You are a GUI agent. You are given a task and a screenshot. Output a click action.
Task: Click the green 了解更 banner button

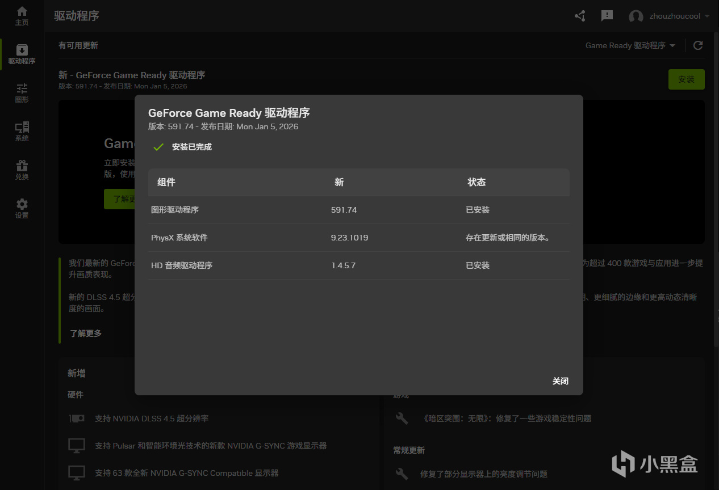point(119,199)
